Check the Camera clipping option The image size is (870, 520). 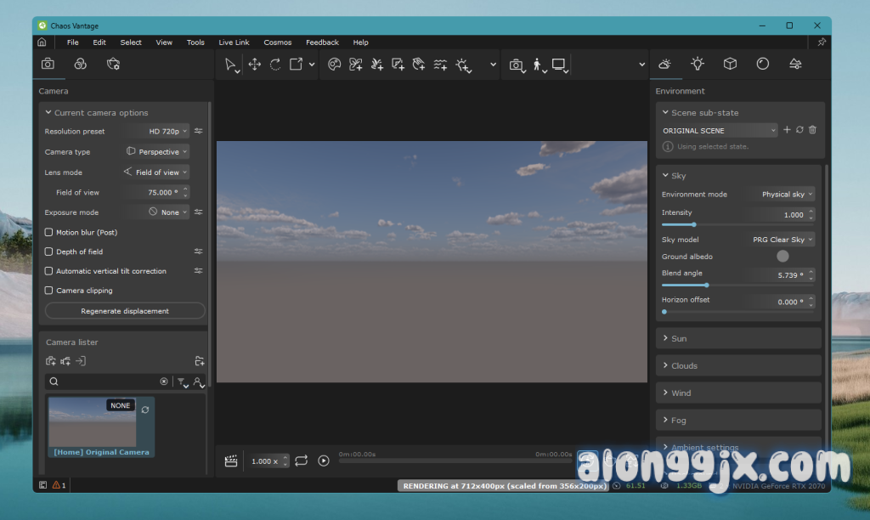pos(49,291)
